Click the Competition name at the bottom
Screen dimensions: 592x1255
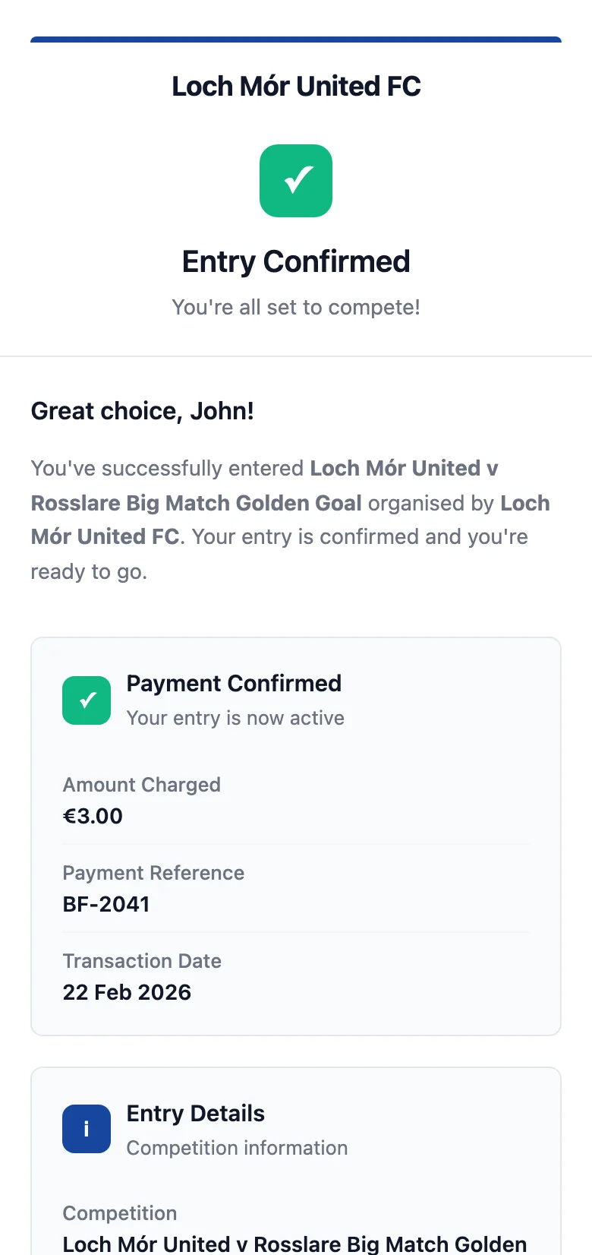pos(294,1244)
